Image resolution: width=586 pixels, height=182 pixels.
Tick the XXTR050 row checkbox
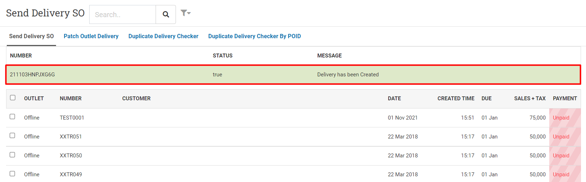(x=12, y=155)
